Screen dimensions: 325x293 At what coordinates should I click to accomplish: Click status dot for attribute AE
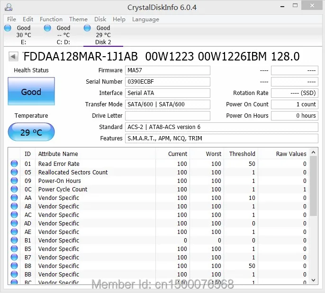point(14,232)
